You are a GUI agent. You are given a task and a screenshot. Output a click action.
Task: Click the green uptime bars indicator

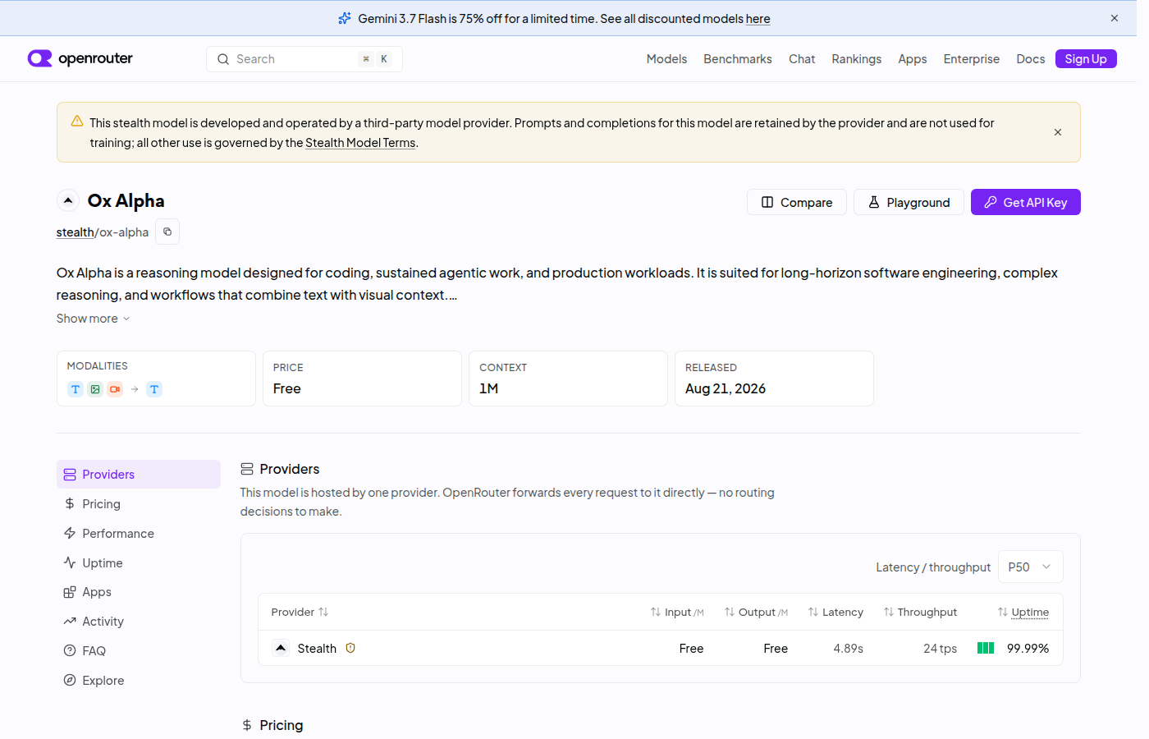click(x=986, y=648)
